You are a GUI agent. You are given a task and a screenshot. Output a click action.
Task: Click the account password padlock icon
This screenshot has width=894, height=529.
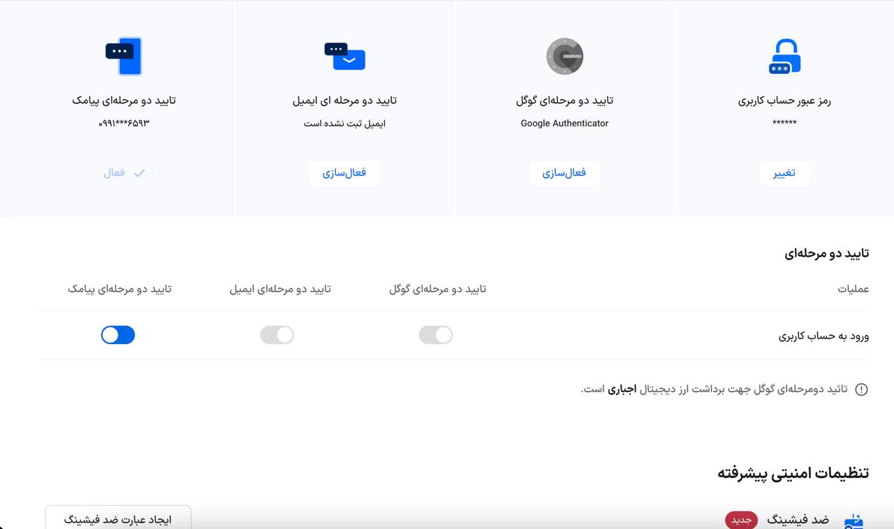tap(784, 57)
